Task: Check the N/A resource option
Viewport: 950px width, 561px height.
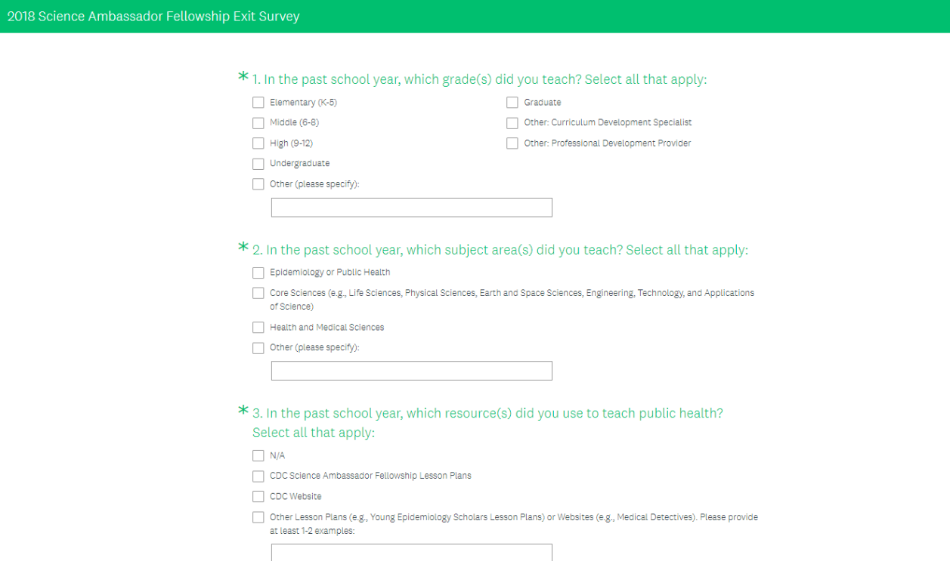Action: [x=258, y=456]
